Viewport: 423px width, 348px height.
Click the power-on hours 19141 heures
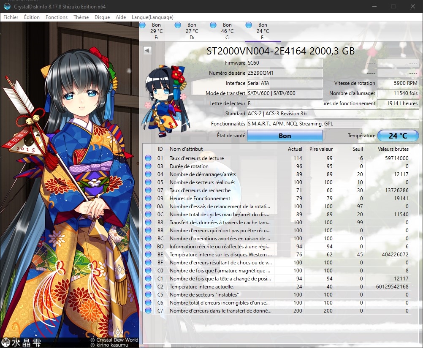[x=398, y=103]
